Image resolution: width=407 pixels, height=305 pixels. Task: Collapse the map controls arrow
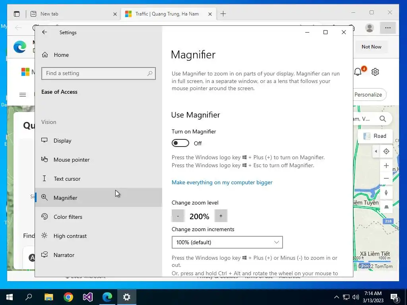376,151
